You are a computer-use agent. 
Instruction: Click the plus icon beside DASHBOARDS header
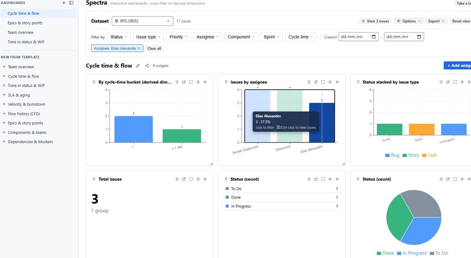tap(64, 3)
